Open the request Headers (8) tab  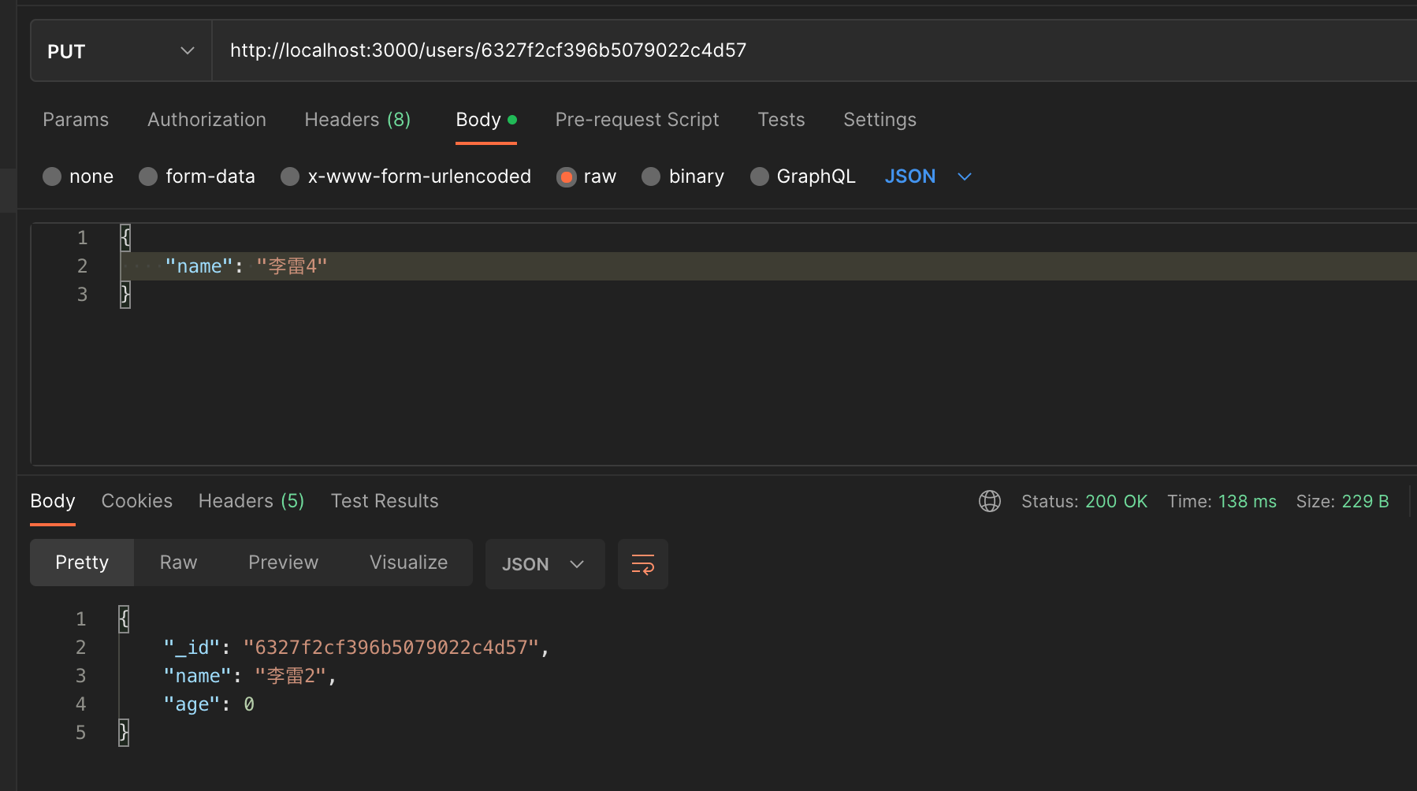[x=358, y=120]
